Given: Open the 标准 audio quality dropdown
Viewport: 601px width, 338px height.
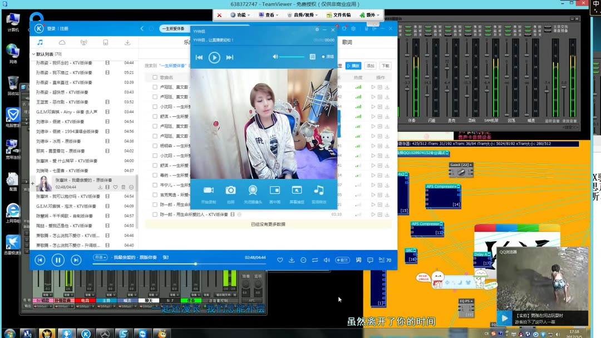Looking at the screenshot, I should point(99,257).
